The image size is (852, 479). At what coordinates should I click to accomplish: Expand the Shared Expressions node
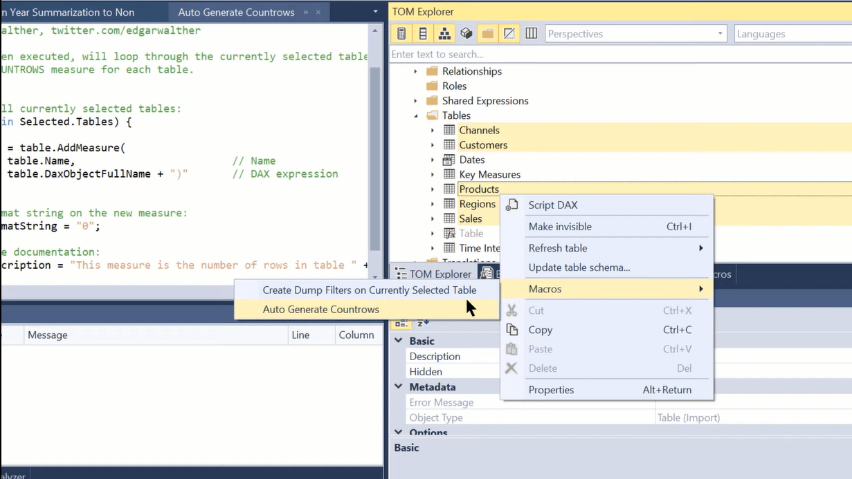[416, 101]
